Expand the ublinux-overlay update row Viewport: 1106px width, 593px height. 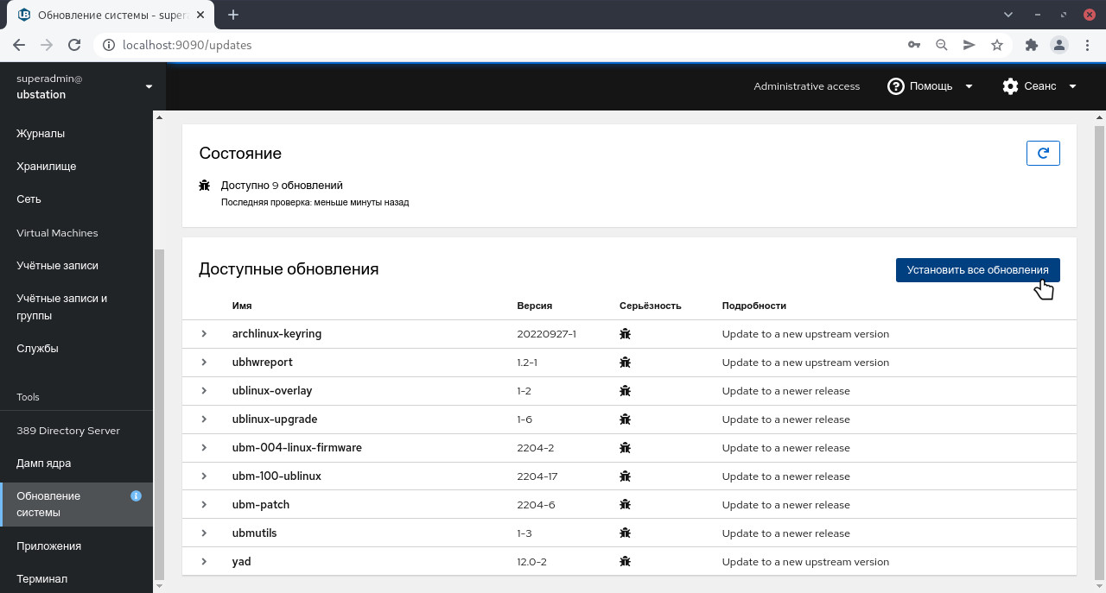[x=205, y=391]
